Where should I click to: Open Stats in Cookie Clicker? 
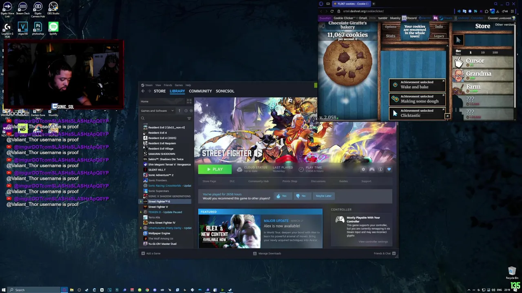coord(390,36)
